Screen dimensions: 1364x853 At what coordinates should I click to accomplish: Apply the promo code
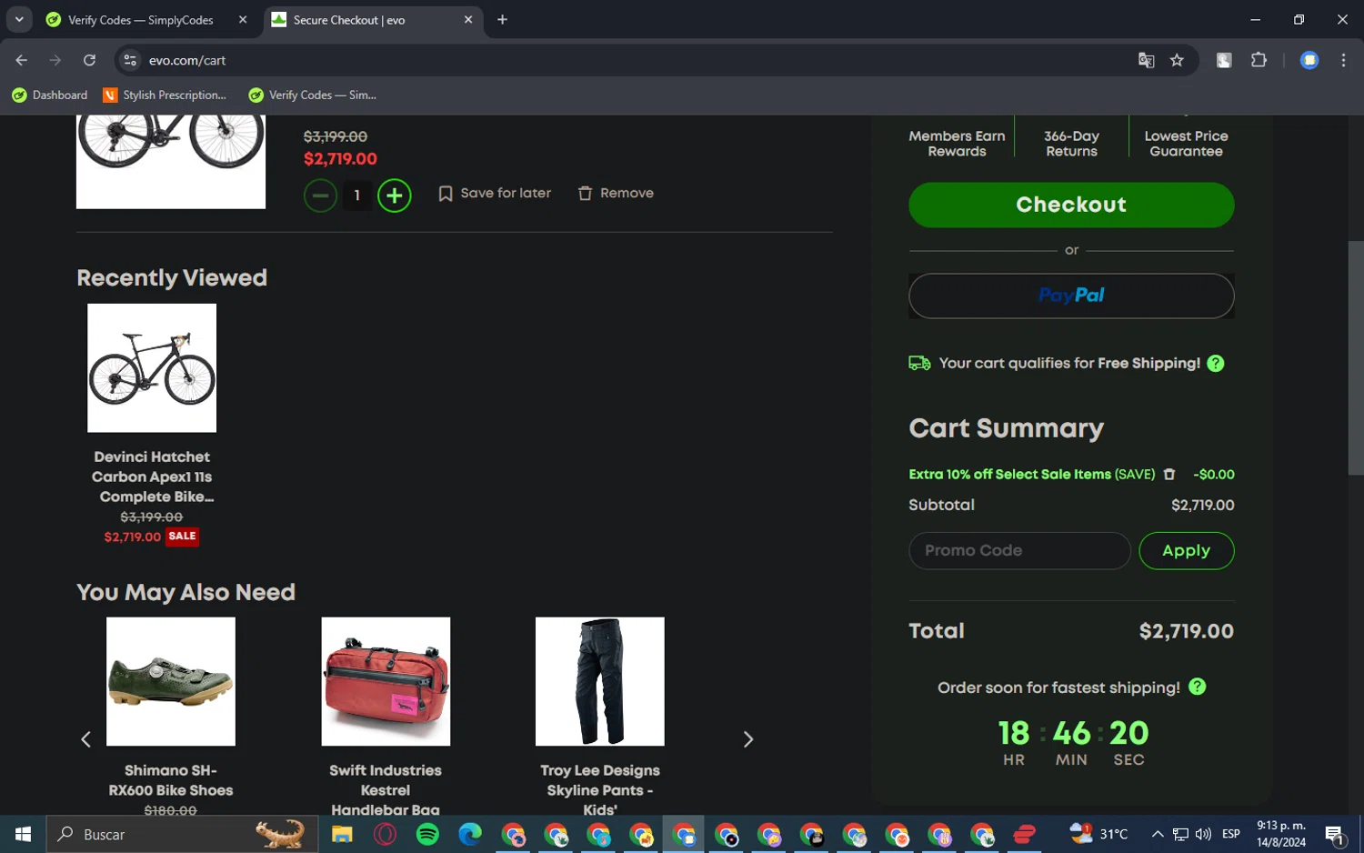point(1186,551)
